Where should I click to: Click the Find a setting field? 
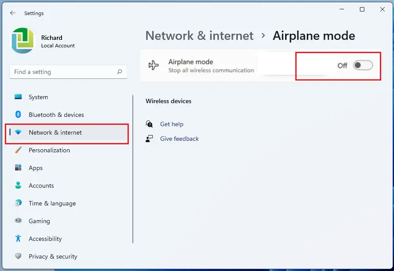tap(68, 72)
